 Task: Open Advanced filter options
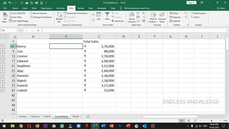click(x=118, y=21)
